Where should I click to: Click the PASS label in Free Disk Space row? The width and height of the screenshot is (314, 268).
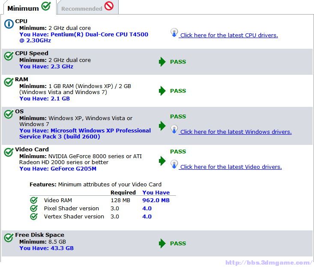[x=178, y=243]
